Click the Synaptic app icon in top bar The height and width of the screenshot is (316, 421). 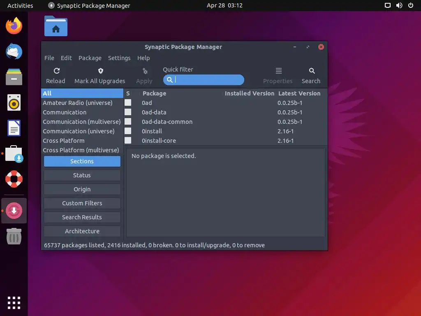pos(51,5)
